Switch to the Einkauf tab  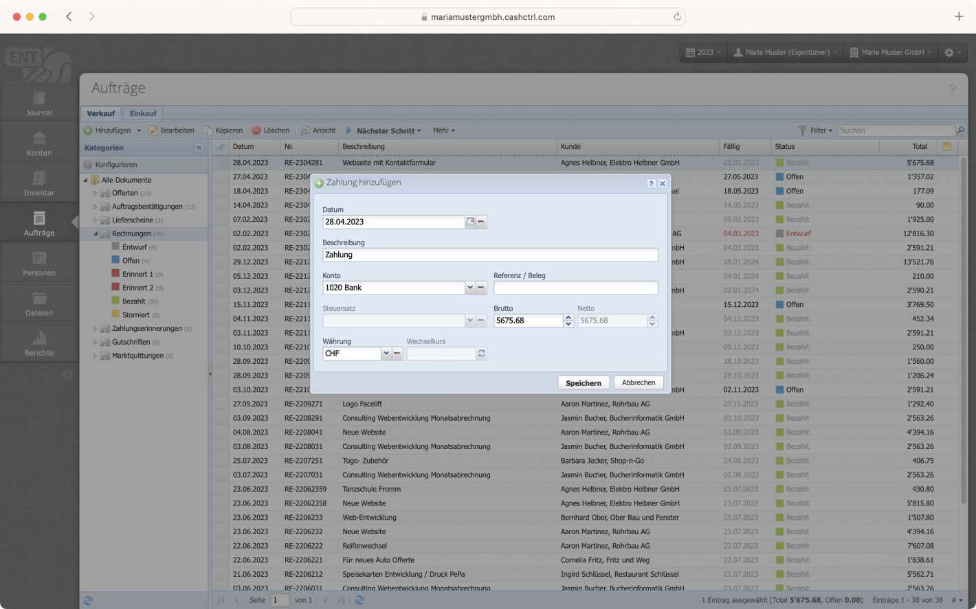tap(143, 113)
